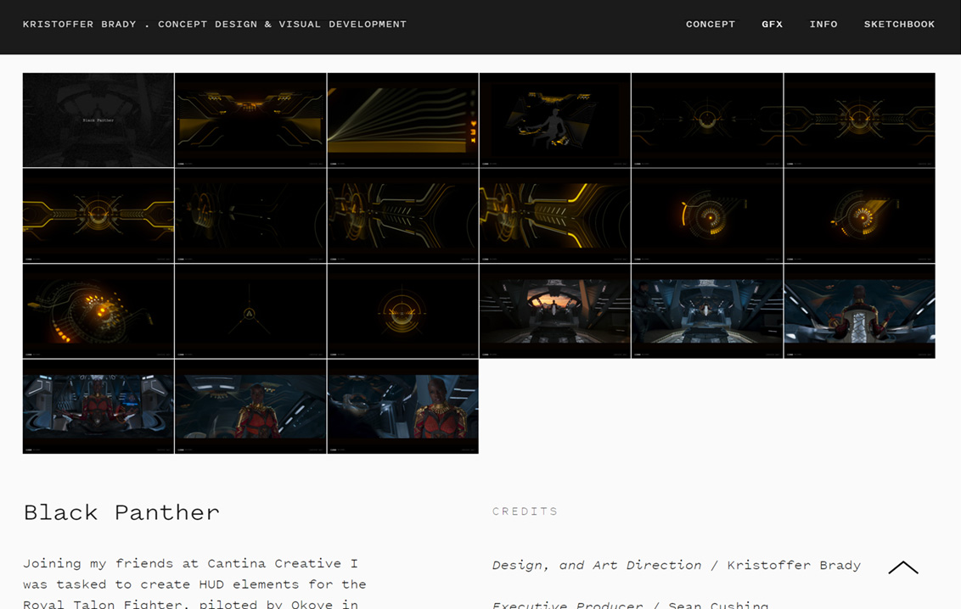Open the INFO navigation menu item
Image resolution: width=961 pixels, height=609 pixels.
click(823, 25)
